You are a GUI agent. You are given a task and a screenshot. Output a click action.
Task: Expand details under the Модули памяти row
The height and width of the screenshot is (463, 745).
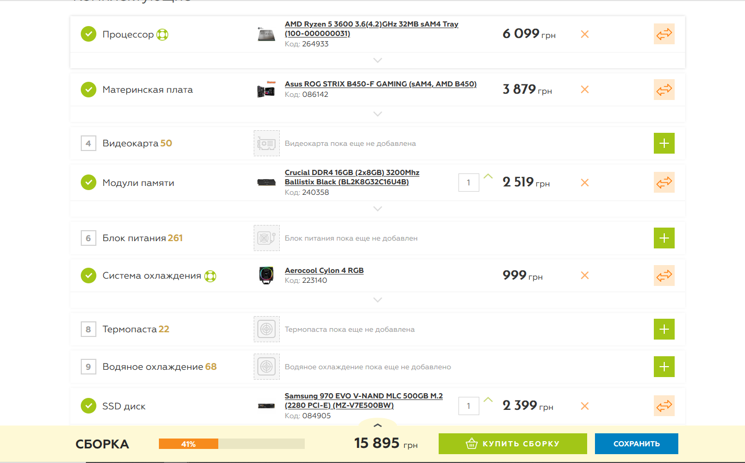[378, 209]
